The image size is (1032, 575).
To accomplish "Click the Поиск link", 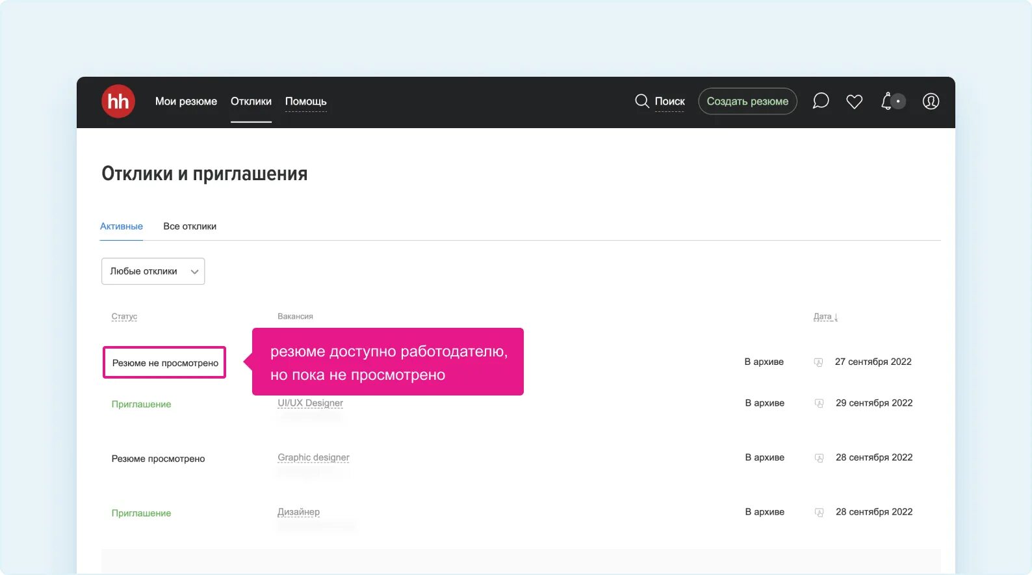I will coord(669,101).
